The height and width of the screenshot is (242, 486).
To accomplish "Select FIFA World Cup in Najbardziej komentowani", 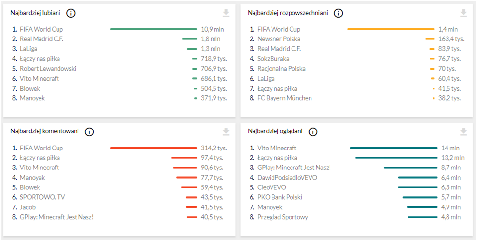I will [41, 148].
